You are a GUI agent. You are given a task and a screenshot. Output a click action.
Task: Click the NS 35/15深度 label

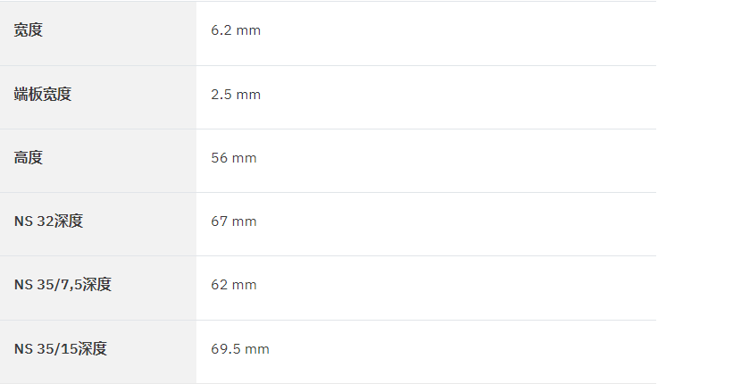tap(61, 349)
